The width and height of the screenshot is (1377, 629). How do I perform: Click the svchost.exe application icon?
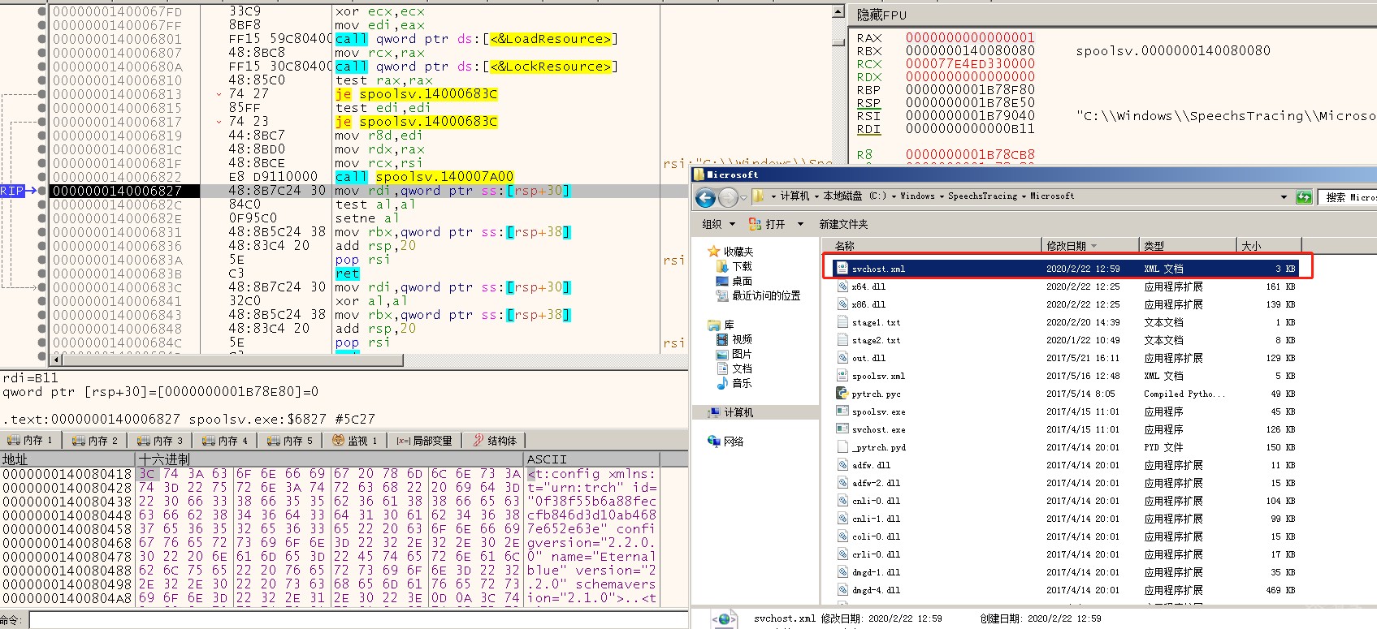(x=842, y=429)
